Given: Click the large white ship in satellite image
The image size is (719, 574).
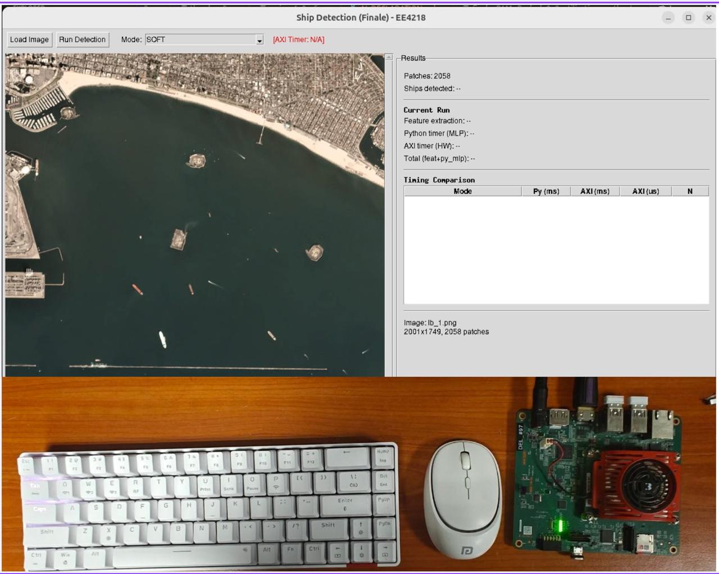Looking at the screenshot, I should (x=162, y=339).
